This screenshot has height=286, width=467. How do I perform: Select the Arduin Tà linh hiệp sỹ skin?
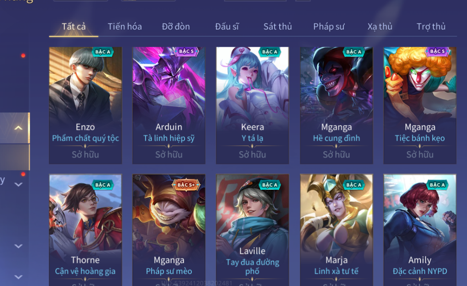tap(169, 105)
